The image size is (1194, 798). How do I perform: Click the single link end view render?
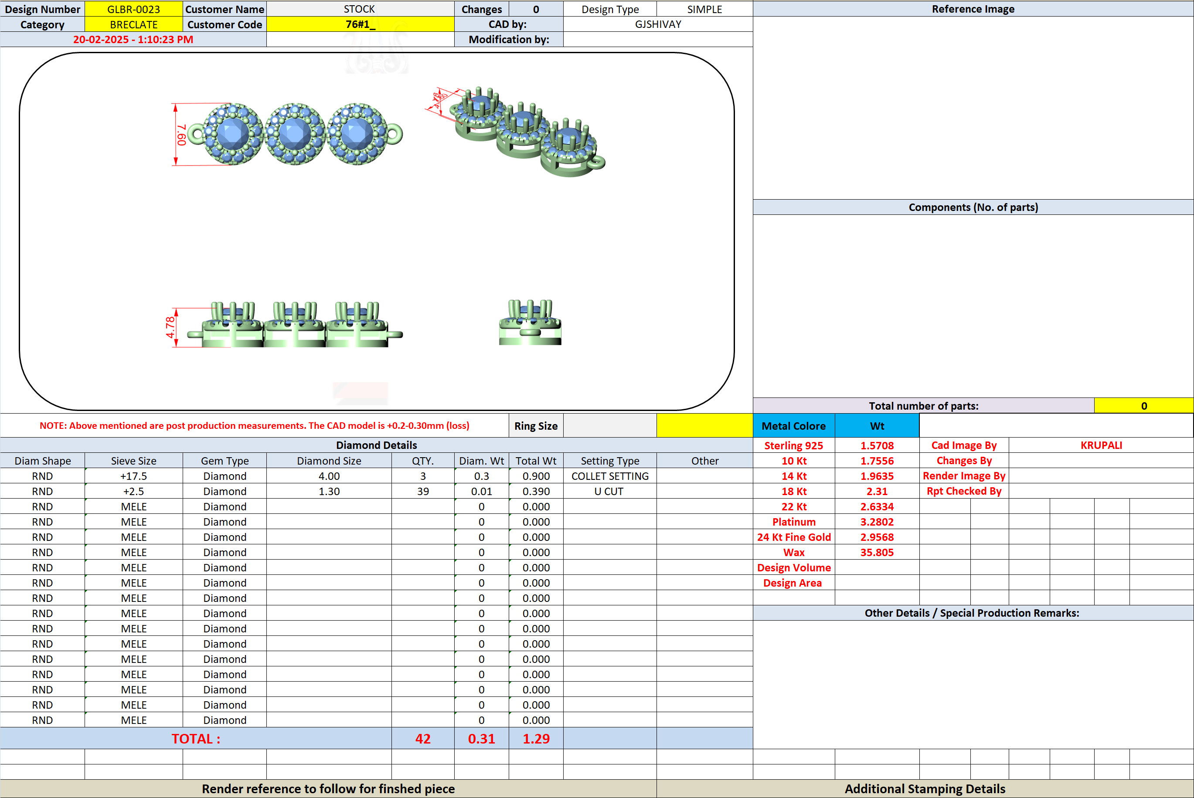(x=530, y=322)
